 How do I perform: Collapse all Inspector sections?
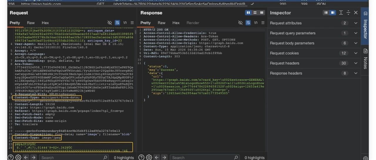coord(348,13)
